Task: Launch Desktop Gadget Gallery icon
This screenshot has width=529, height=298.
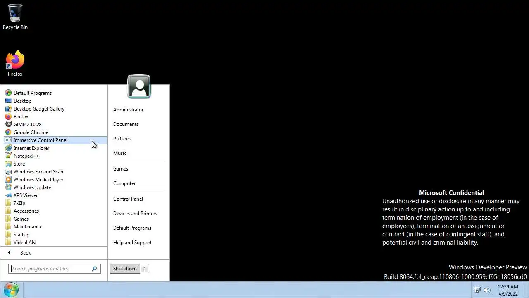Action: [8, 109]
